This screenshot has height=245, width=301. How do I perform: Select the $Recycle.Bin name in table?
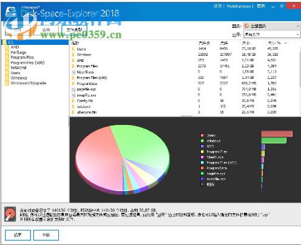87,112
